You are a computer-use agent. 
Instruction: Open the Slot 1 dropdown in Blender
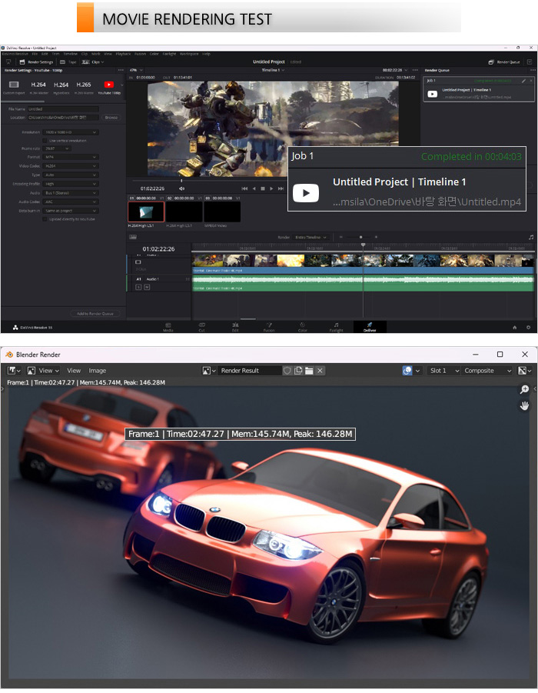point(444,371)
